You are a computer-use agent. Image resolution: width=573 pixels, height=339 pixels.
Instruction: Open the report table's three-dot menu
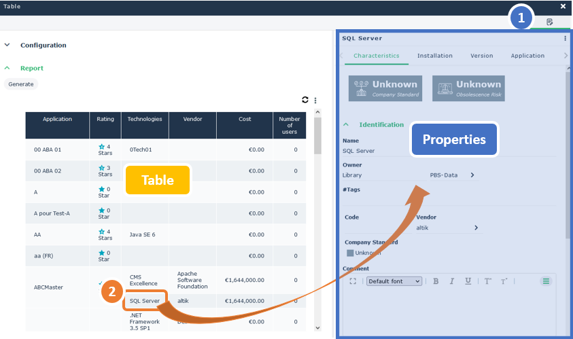[x=315, y=100]
